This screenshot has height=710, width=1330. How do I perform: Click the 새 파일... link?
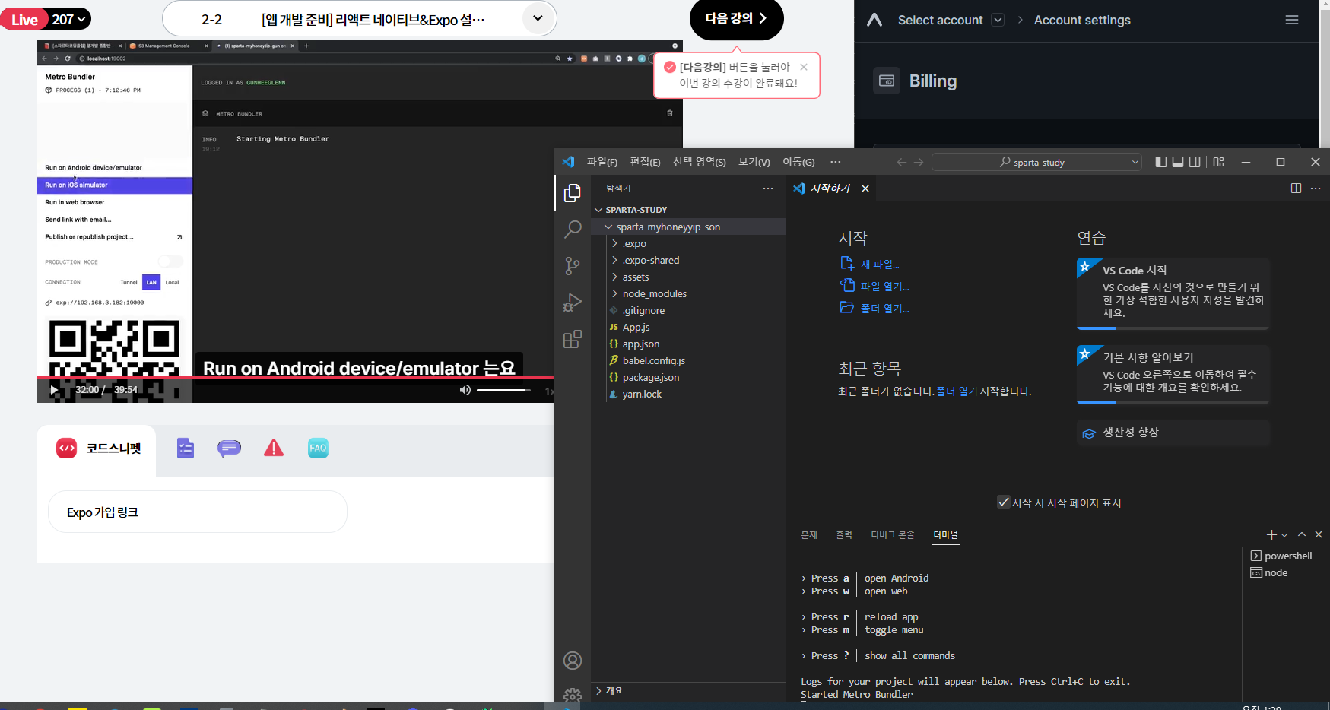pos(880,265)
